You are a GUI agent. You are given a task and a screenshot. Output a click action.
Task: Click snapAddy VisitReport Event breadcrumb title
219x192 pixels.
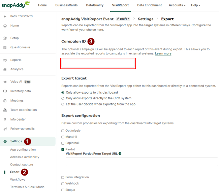(88, 19)
